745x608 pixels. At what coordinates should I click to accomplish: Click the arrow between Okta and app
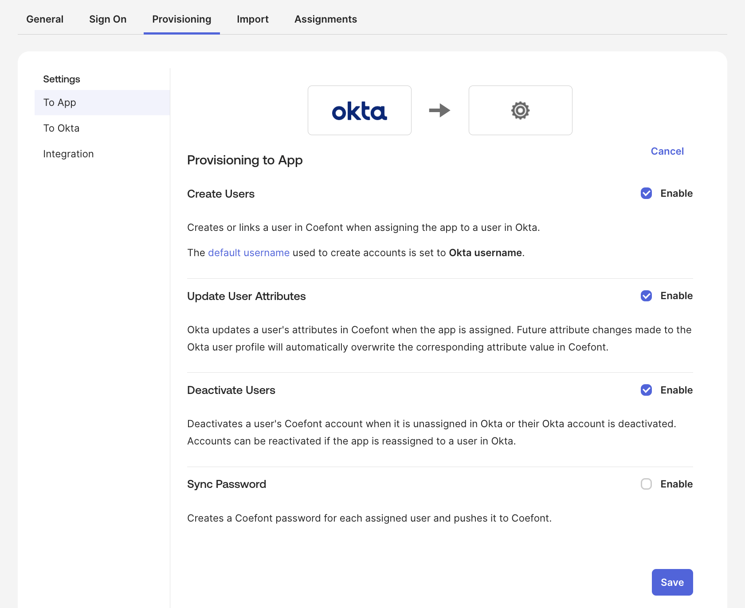coord(440,110)
